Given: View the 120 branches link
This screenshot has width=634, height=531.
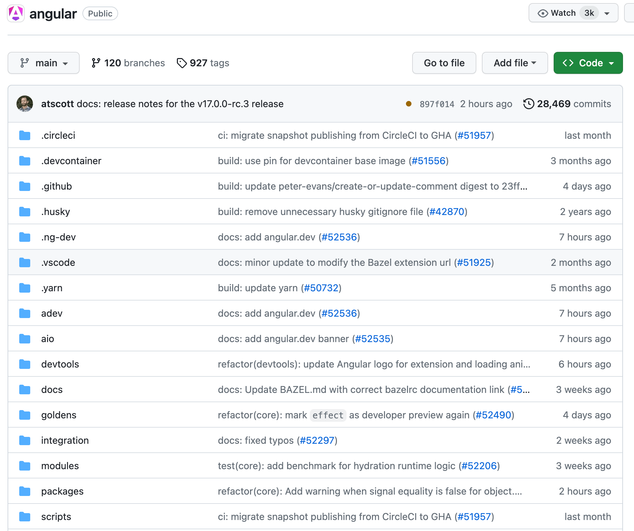Looking at the screenshot, I should [128, 63].
